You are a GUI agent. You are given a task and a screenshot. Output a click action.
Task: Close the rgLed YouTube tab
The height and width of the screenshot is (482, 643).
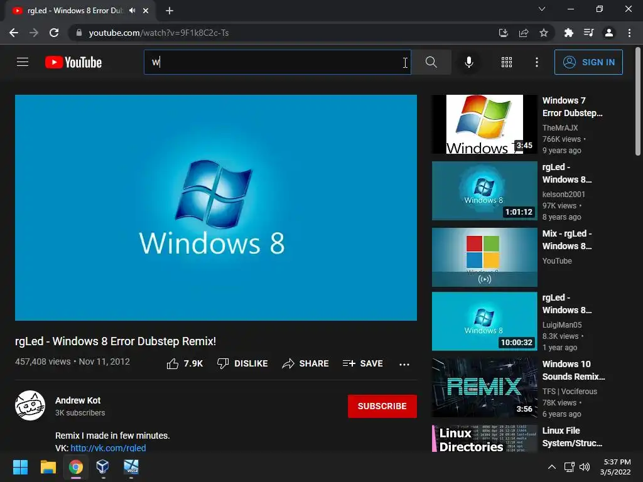point(146,11)
